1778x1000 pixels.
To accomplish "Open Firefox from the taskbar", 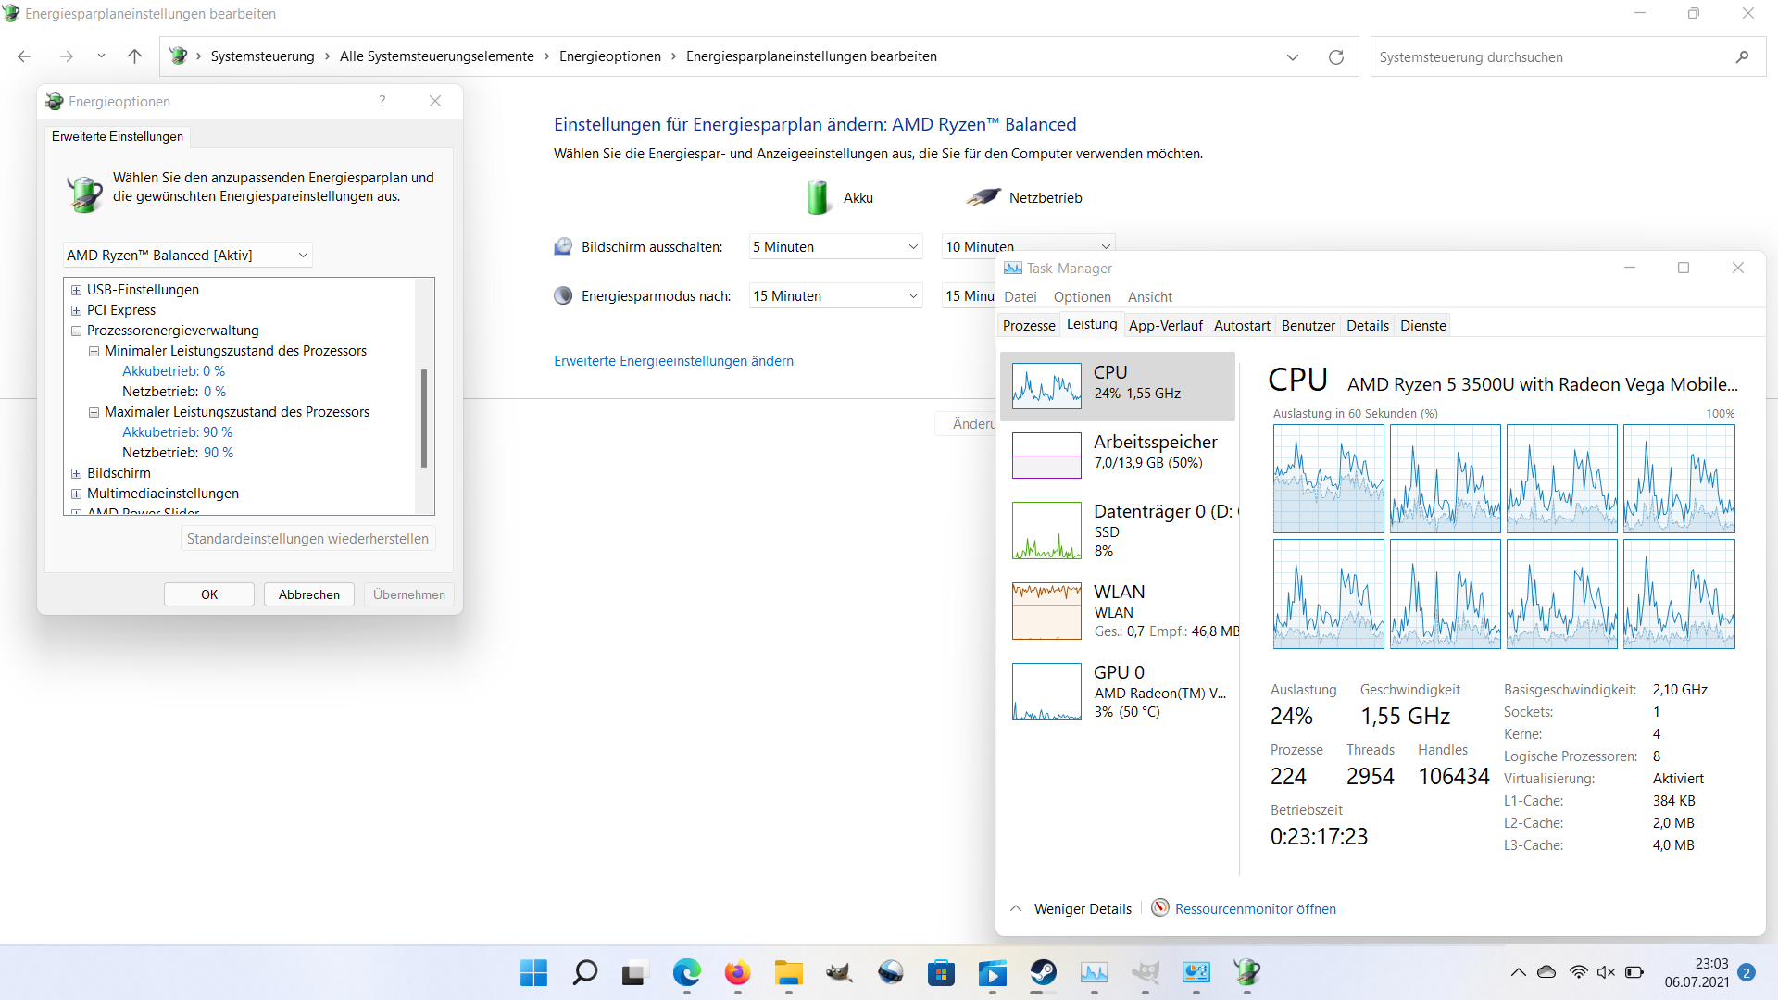I will pyautogui.click(x=737, y=973).
